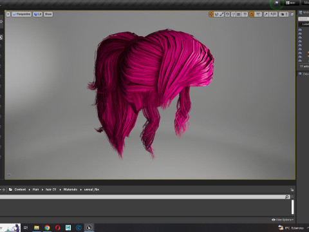Open Task View on the taskbar
The height and width of the screenshot is (232, 309).
(26, 227)
